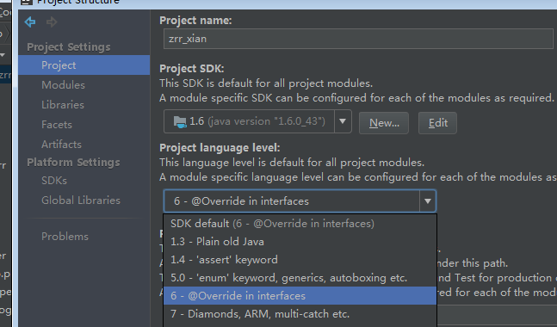The width and height of the screenshot is (557, 327).
Task: Click the Project SDK: label
Action: point(192,68)
